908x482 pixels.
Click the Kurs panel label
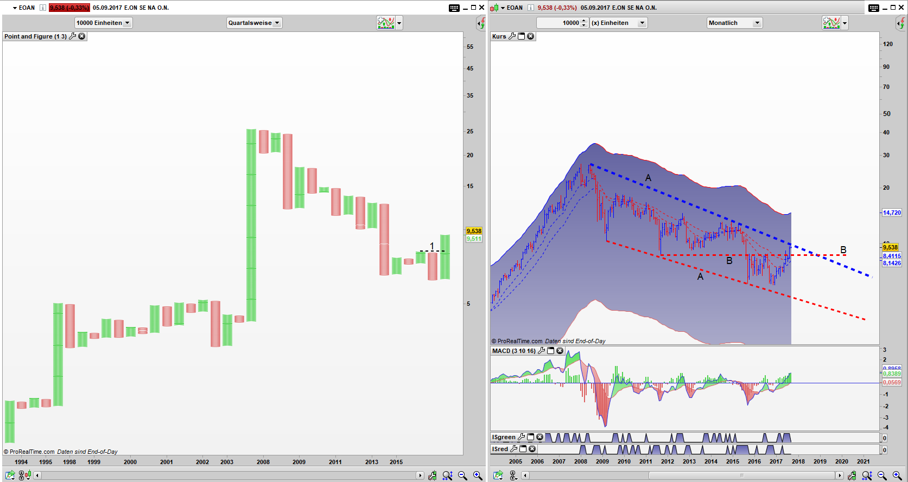[499, 36]
